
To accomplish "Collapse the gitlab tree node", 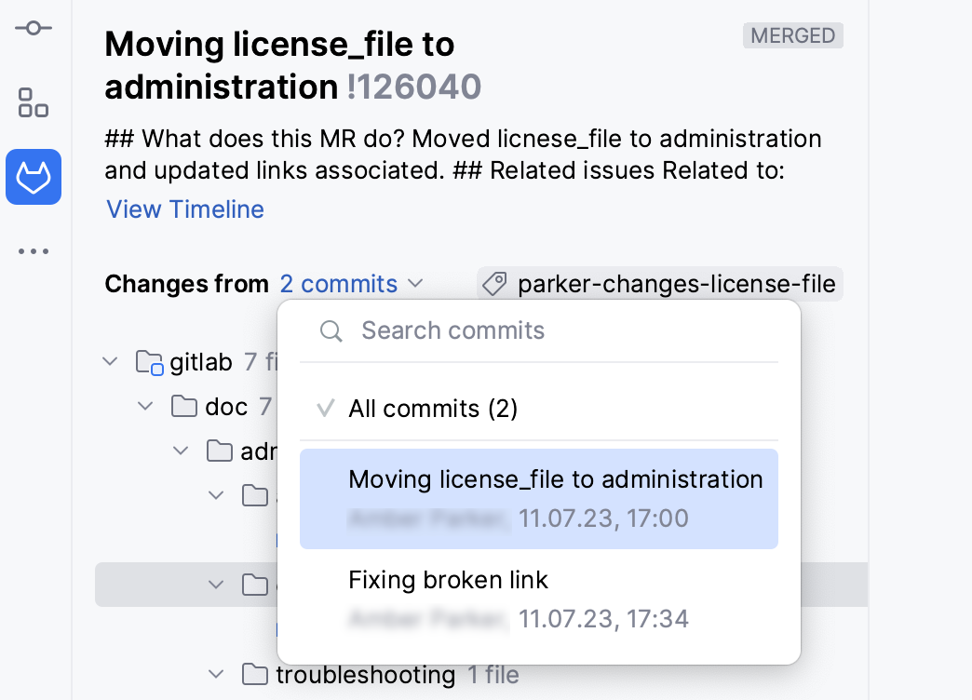I will pos(110,361).
